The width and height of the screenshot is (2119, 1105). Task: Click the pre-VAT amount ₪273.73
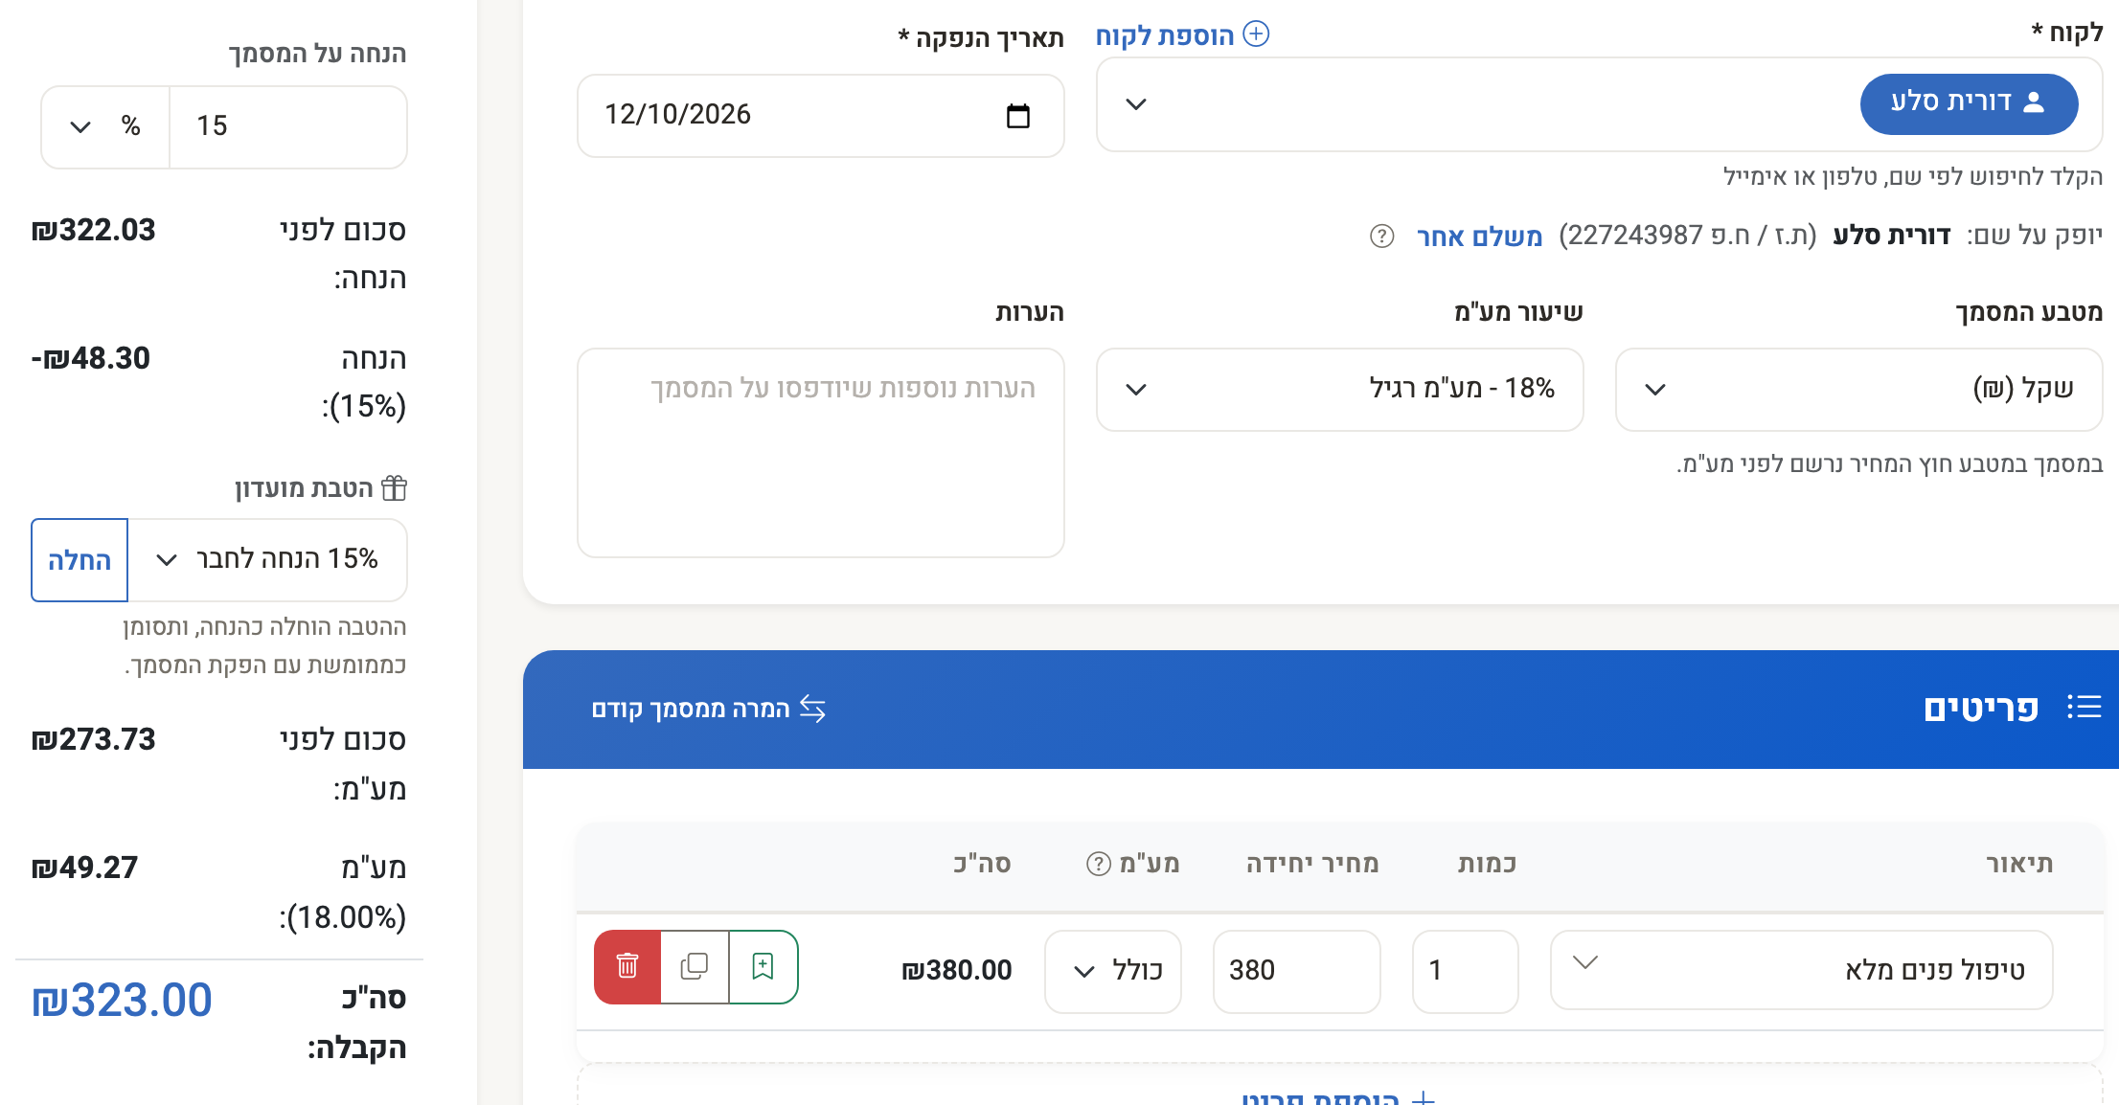[93, 740]
